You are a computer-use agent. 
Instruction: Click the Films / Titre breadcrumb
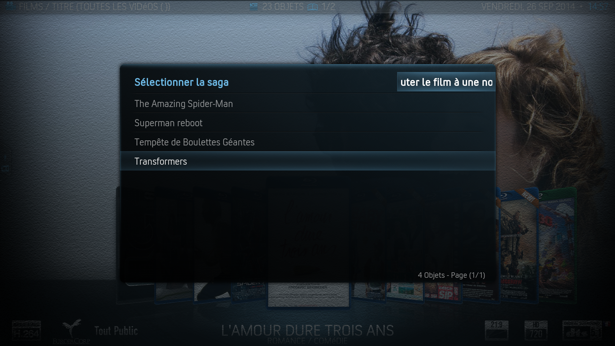click(x=94, y=6)
